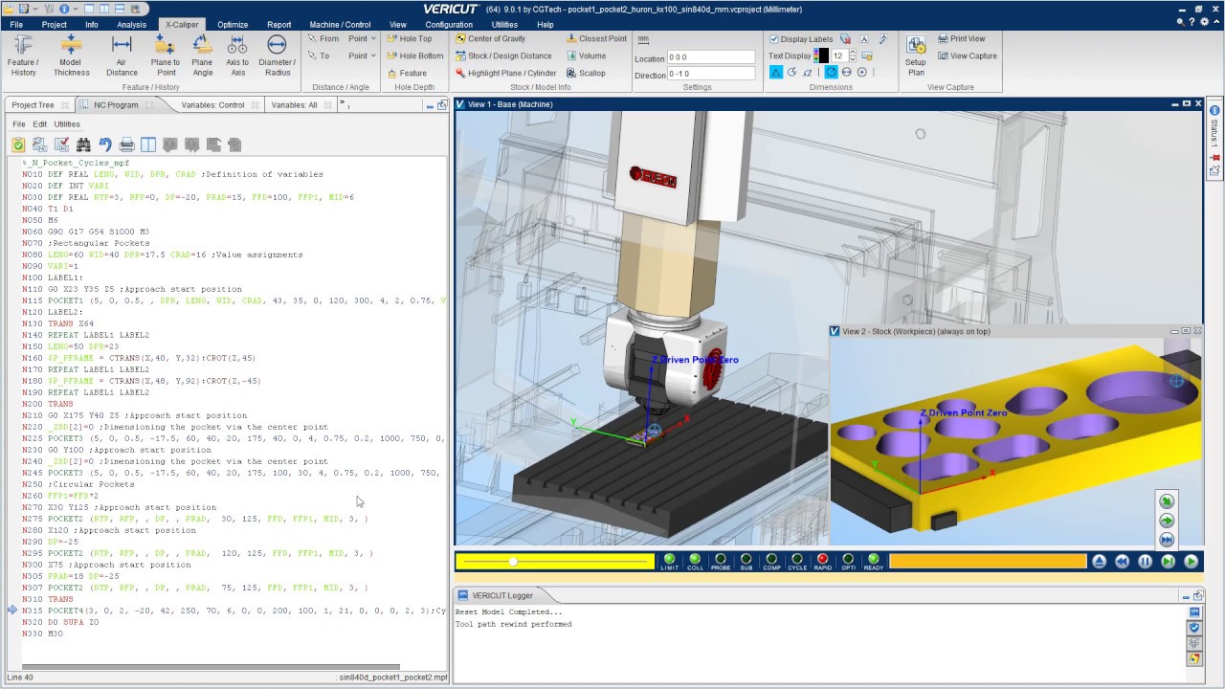The width and height of the screenshot is (1225, 689).
Task: Open the To Point dropdown
Action: (x=362, y=56)
